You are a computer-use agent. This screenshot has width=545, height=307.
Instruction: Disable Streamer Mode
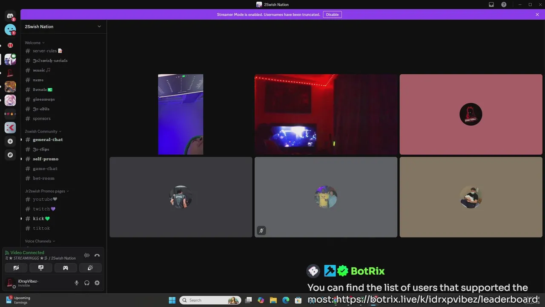(x=332, y=14)
